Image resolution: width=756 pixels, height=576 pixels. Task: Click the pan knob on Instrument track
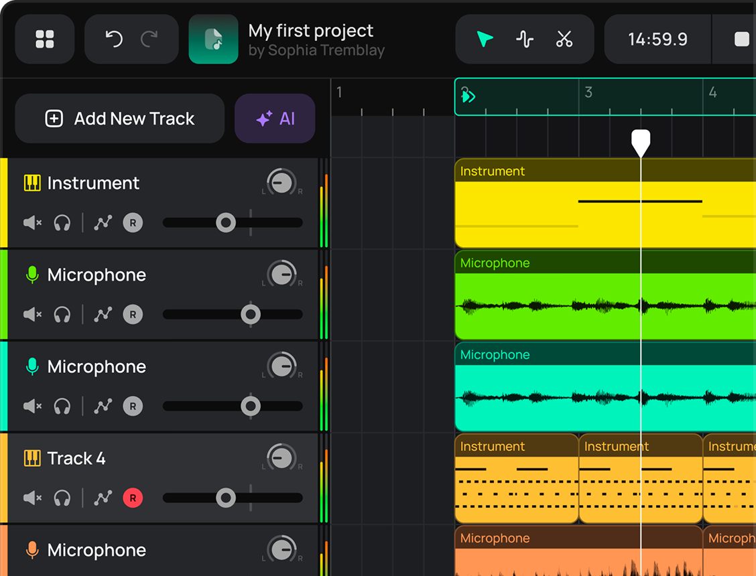pyautogui.click(x=282, y=182)
